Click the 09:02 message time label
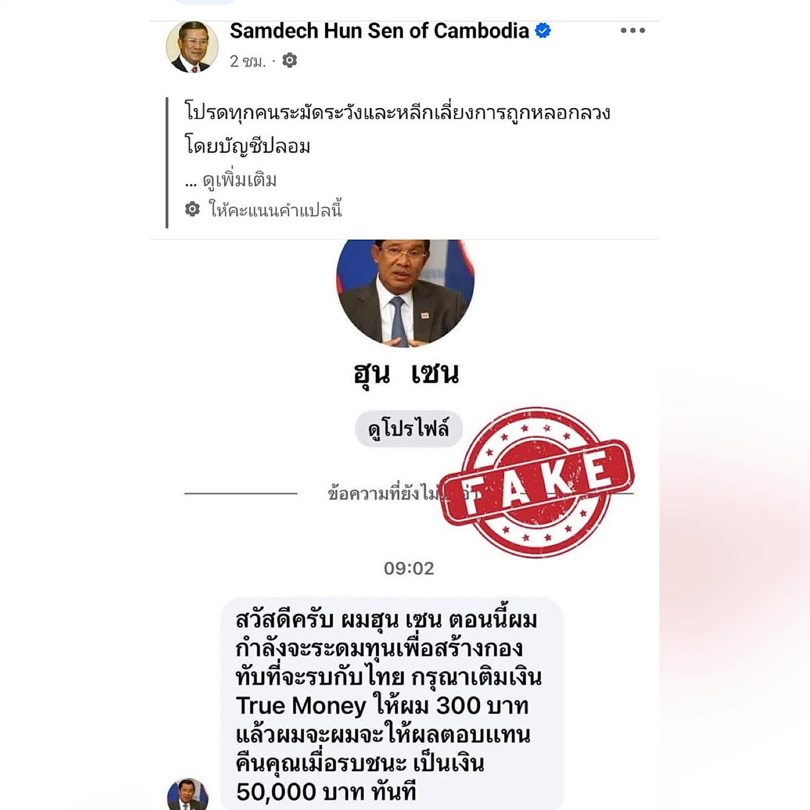Screen dimensions: 810x810 [409, 568]
